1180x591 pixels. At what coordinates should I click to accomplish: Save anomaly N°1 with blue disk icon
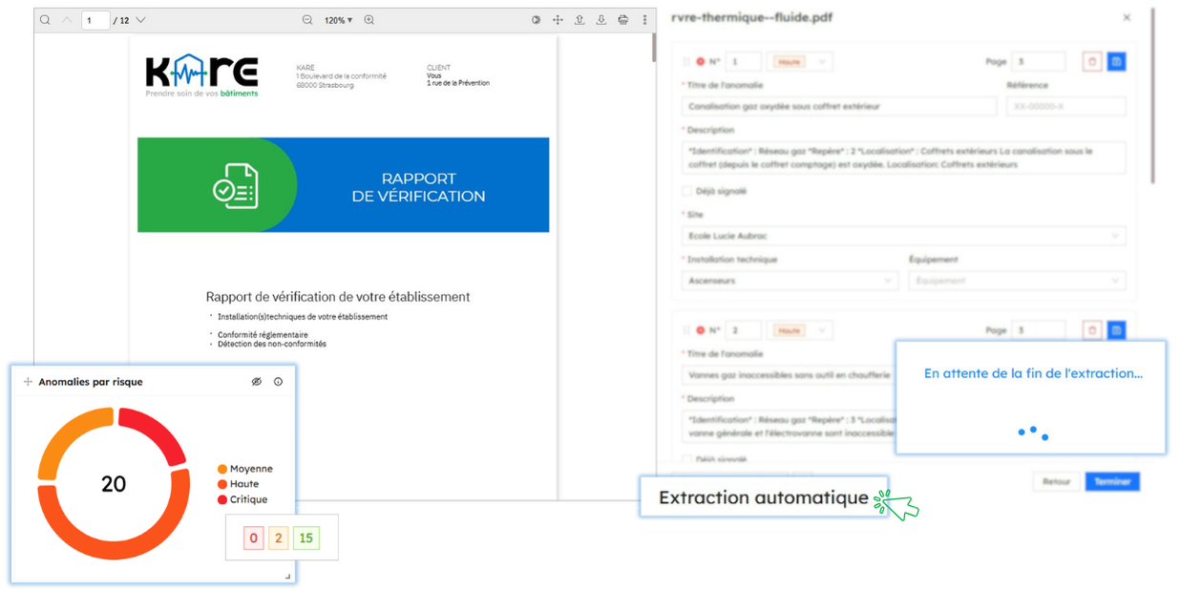pyautogui.click(x=1116, y=62)
